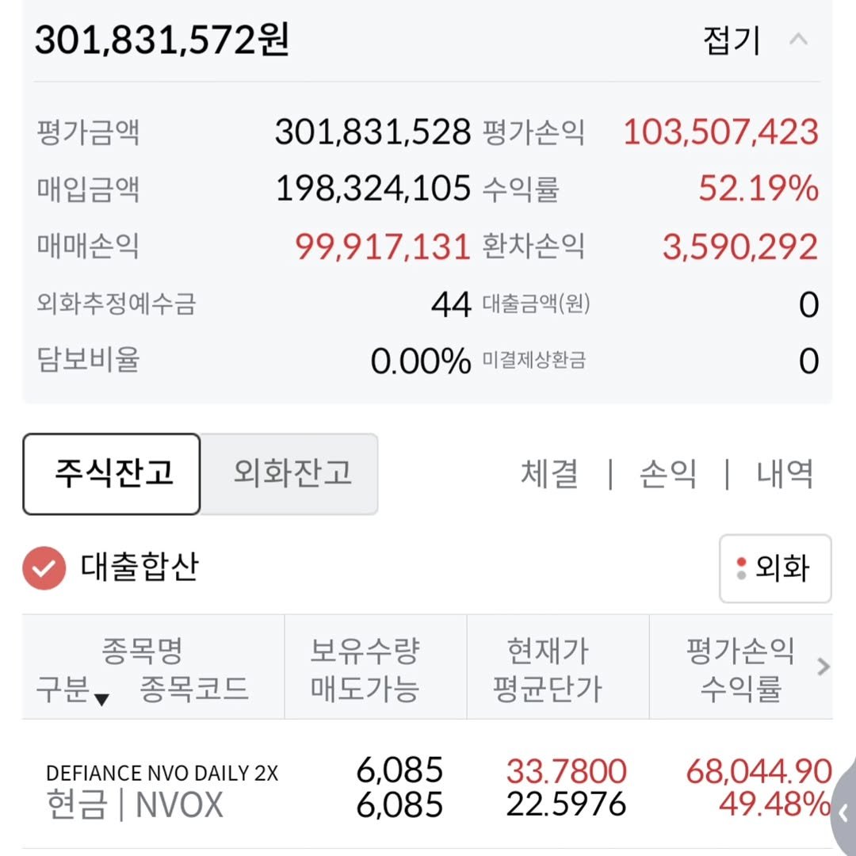Screen dimensions: 856x856
Task: Sort by 구분 using the down arrow
Action: pyautogui.click(x=101, y=698)
